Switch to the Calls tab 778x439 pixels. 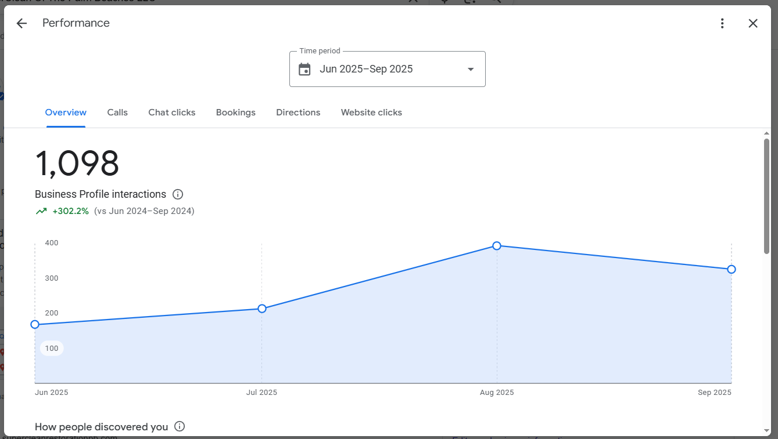point(117,113)
